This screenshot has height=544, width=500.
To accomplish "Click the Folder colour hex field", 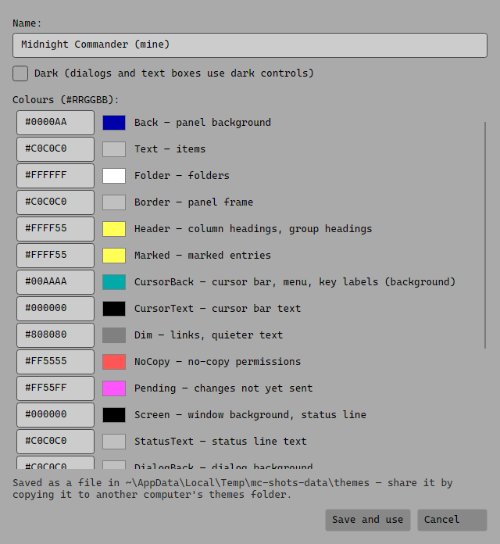I will (x=55, y=176).
